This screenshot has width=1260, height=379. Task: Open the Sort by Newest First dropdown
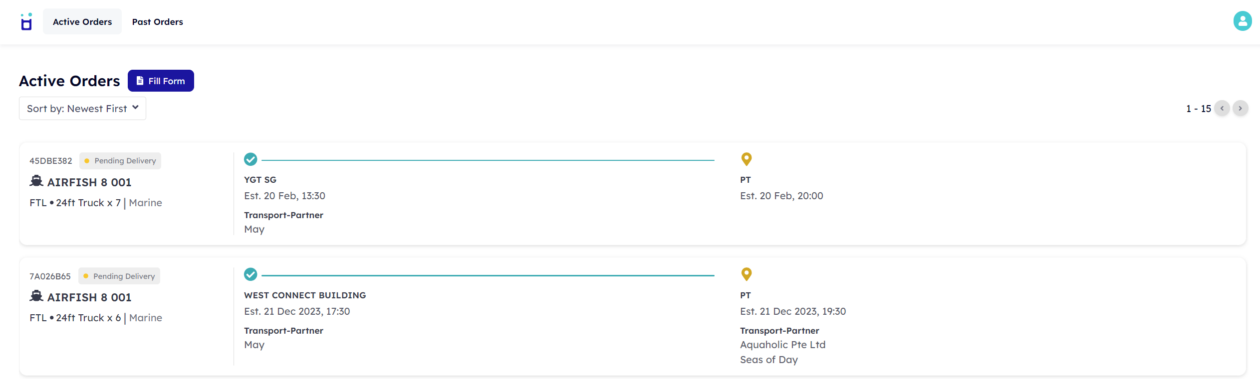coord(82,109)
